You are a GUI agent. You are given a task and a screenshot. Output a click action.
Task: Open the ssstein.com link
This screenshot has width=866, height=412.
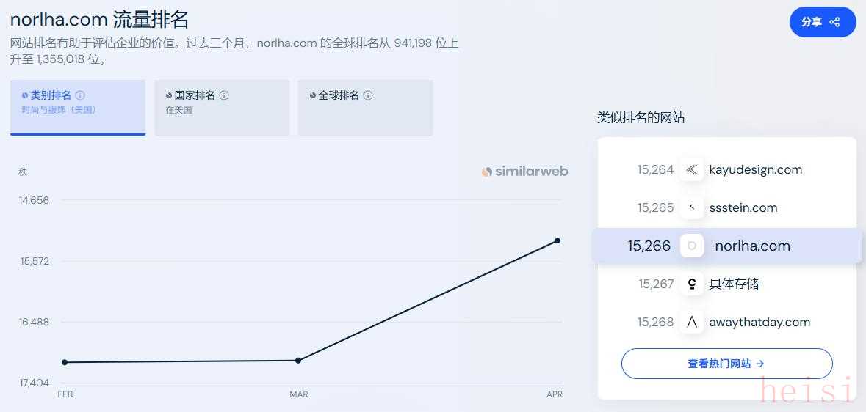[743, 207]
